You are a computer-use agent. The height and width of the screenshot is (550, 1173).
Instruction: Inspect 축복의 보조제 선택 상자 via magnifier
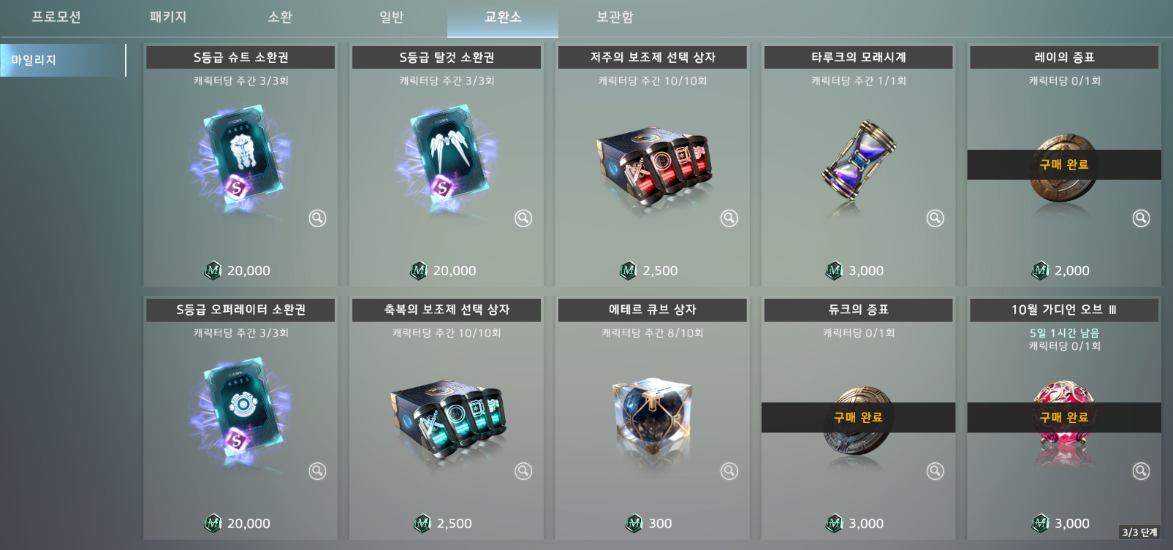tap(523, 471)
